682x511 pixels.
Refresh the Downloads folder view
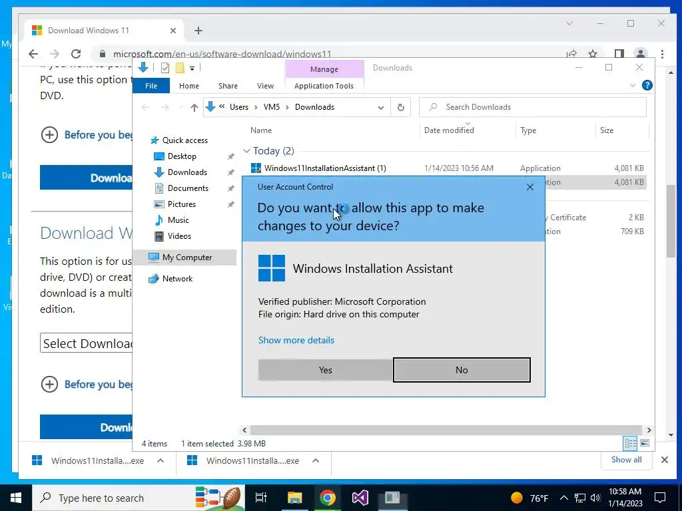click(x=400, y=107)
